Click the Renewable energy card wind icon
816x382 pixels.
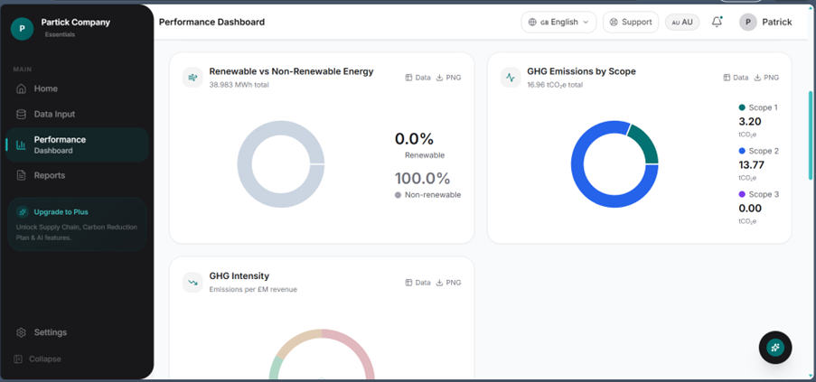click(x=192, y=78)
